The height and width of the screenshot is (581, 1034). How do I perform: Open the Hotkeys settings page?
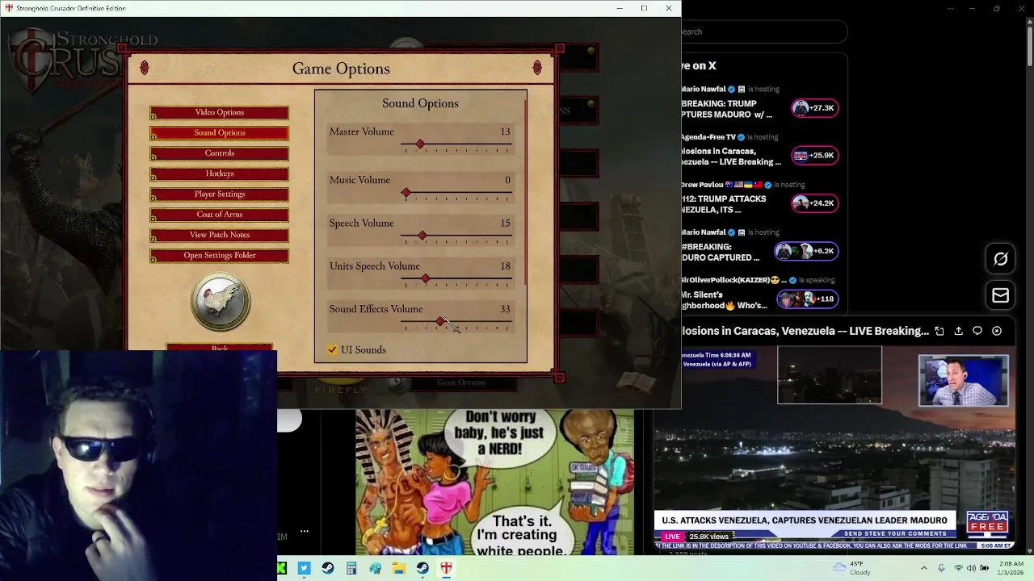point(219,173)
